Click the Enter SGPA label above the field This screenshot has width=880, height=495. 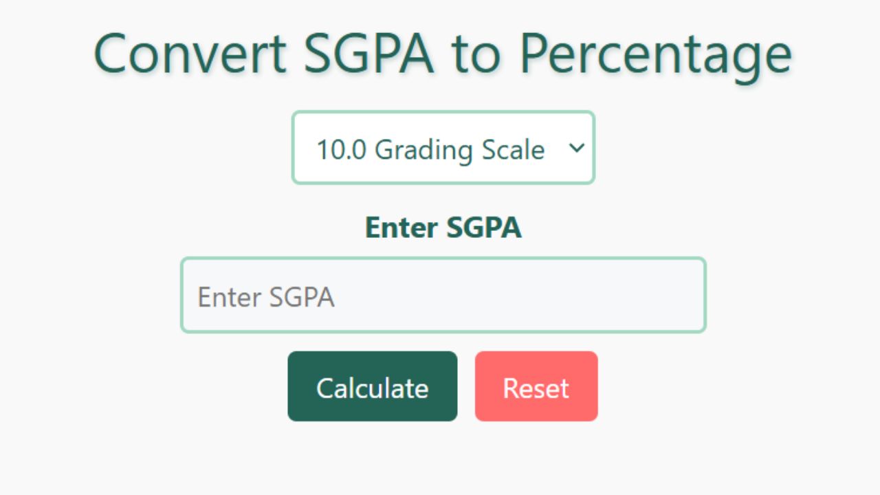pyautogui.click(x=443, y=228)
